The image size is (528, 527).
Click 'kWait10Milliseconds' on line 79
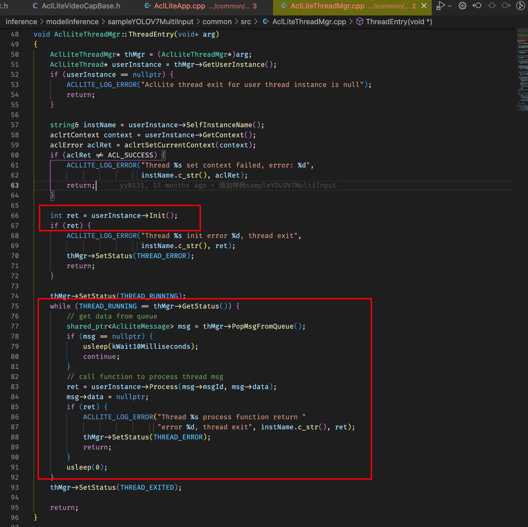coord(151,346)
